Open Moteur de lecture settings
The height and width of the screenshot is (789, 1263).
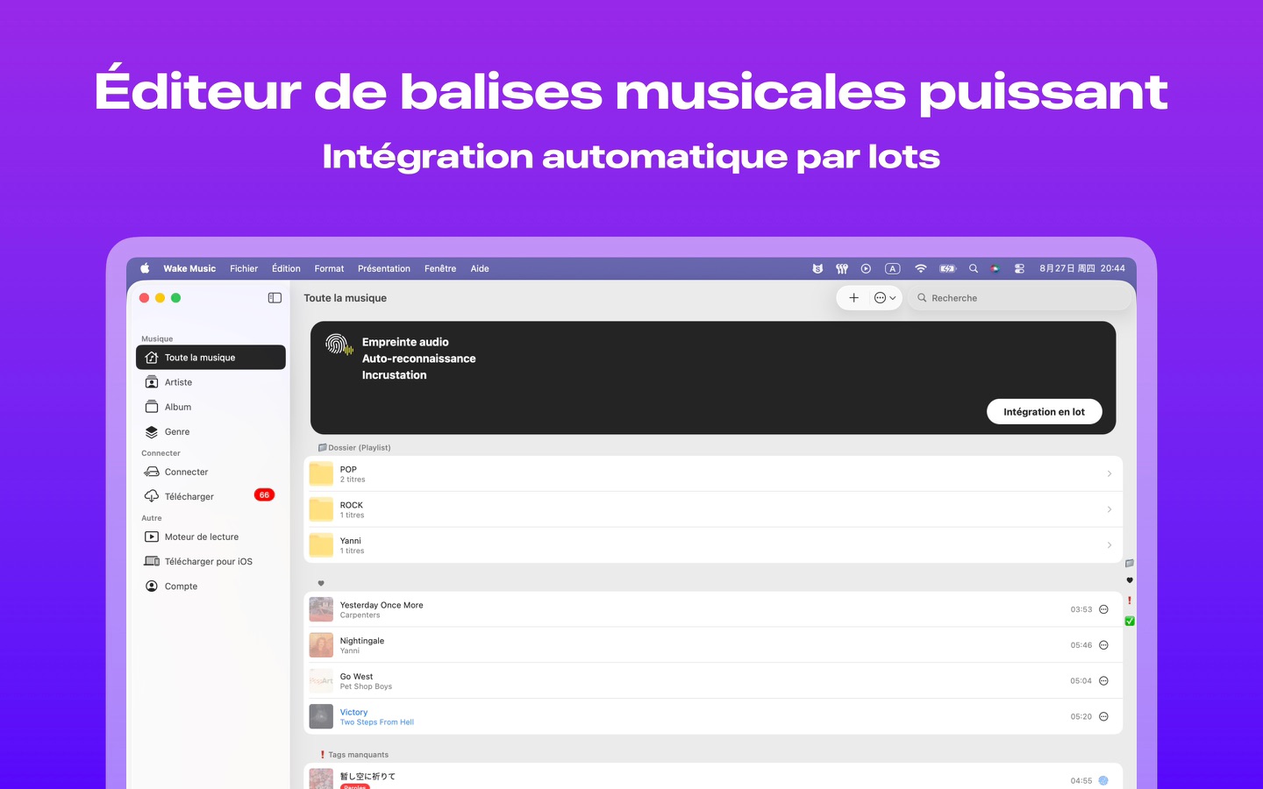(x=210, y=537)
